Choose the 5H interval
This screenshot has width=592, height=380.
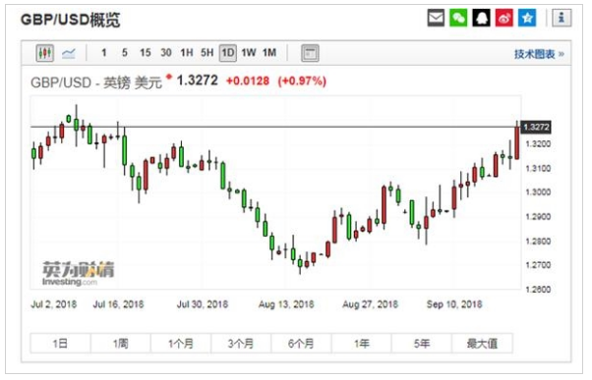coord(207,53)
